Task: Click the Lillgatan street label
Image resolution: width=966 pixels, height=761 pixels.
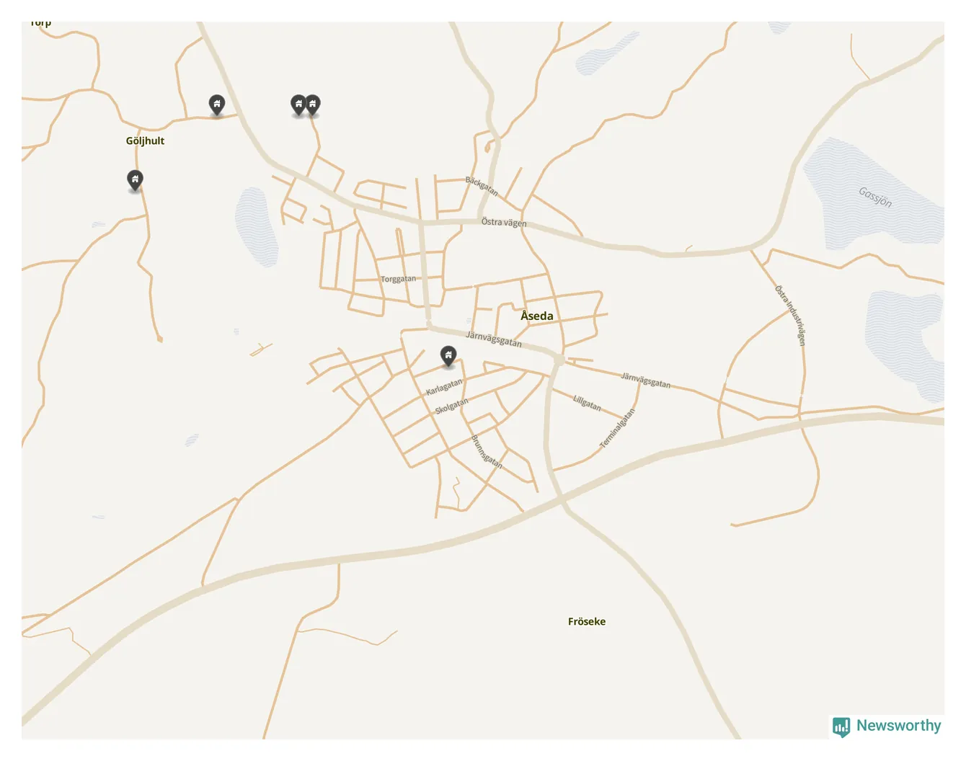Action: (587, 402)
